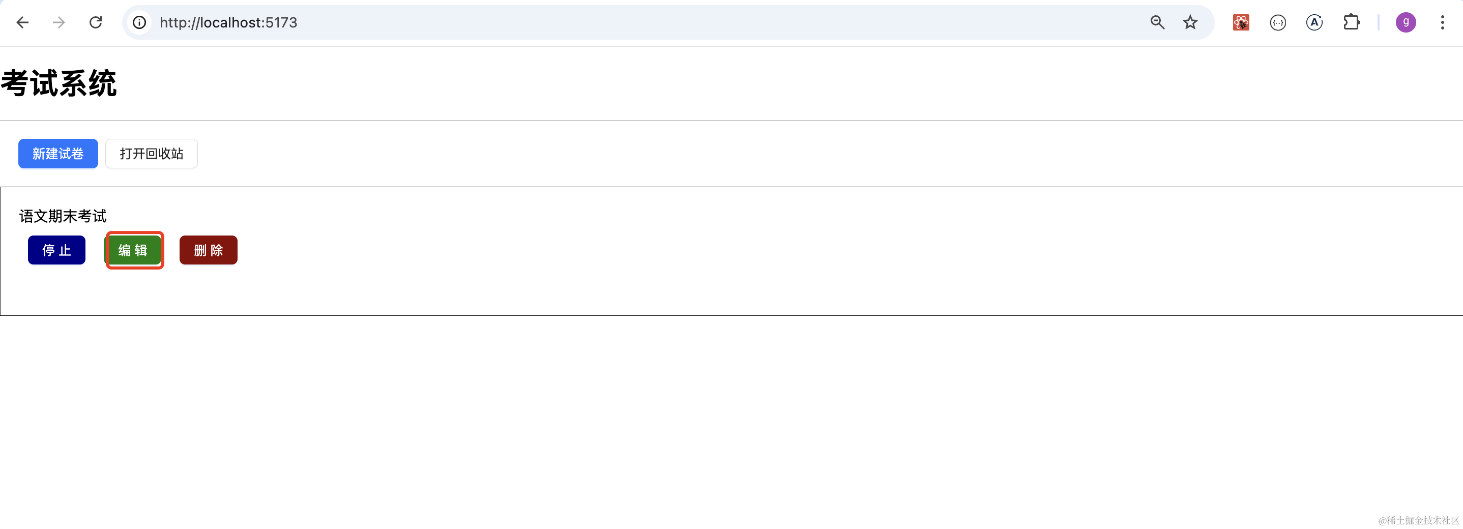The image size is (1463, 529).
Task: Reload the localhost page
Action: click(96, 23)
